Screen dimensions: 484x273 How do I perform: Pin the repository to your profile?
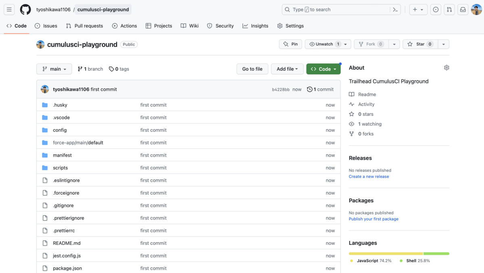pyautogui.click(x=290, y=44)
